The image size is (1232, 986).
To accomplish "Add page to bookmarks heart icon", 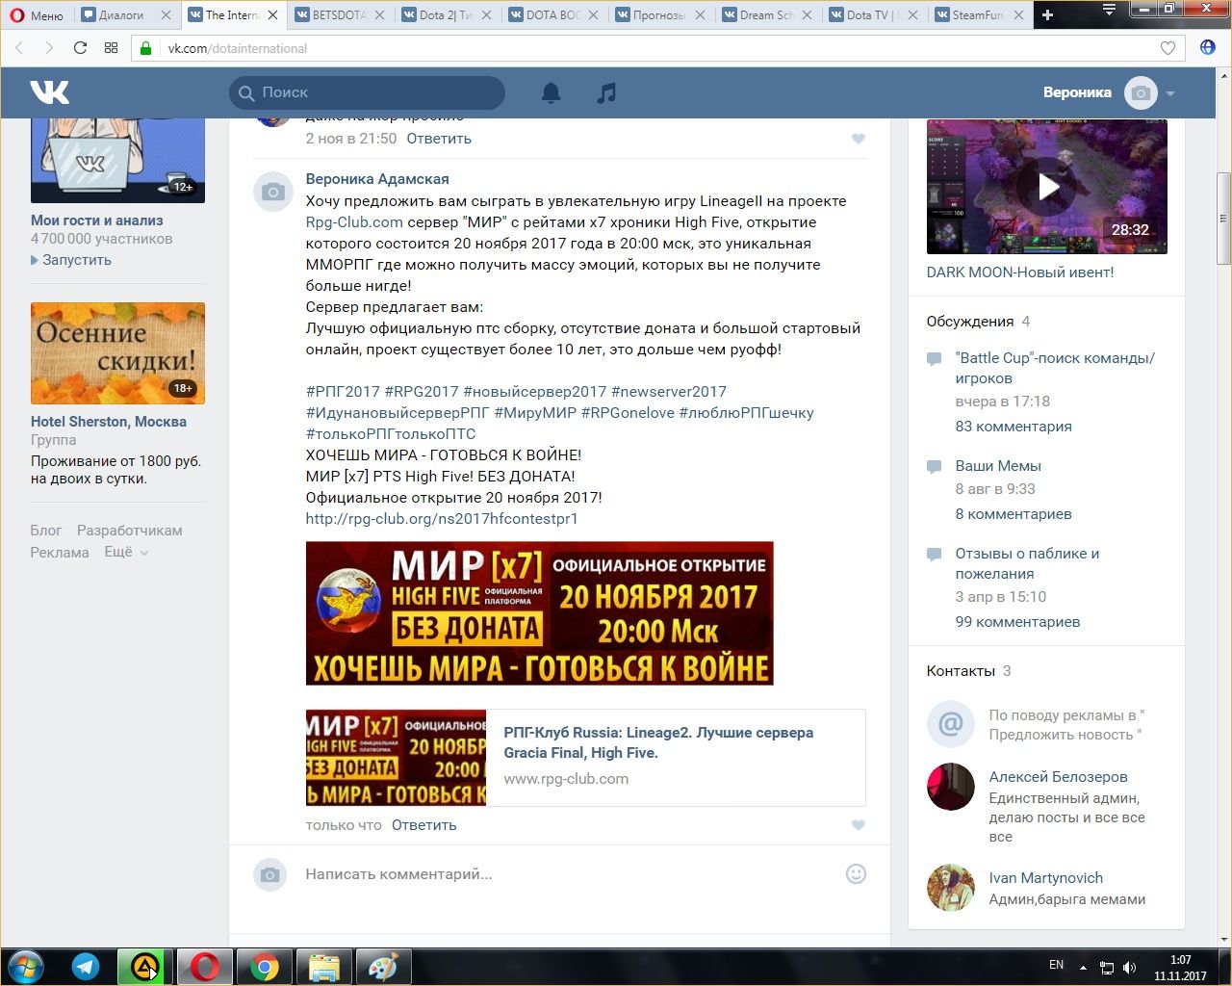I will [1168, 48].
